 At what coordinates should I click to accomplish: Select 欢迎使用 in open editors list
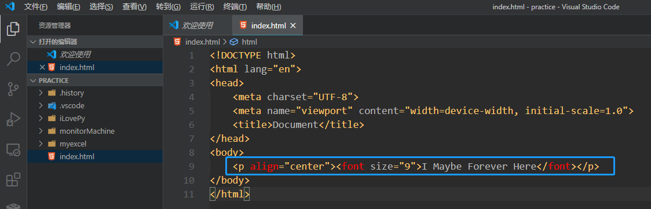95,54
